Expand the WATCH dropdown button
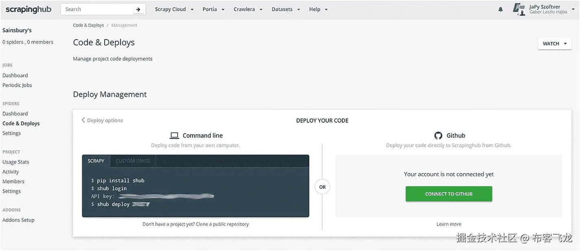 click(554, 44)
